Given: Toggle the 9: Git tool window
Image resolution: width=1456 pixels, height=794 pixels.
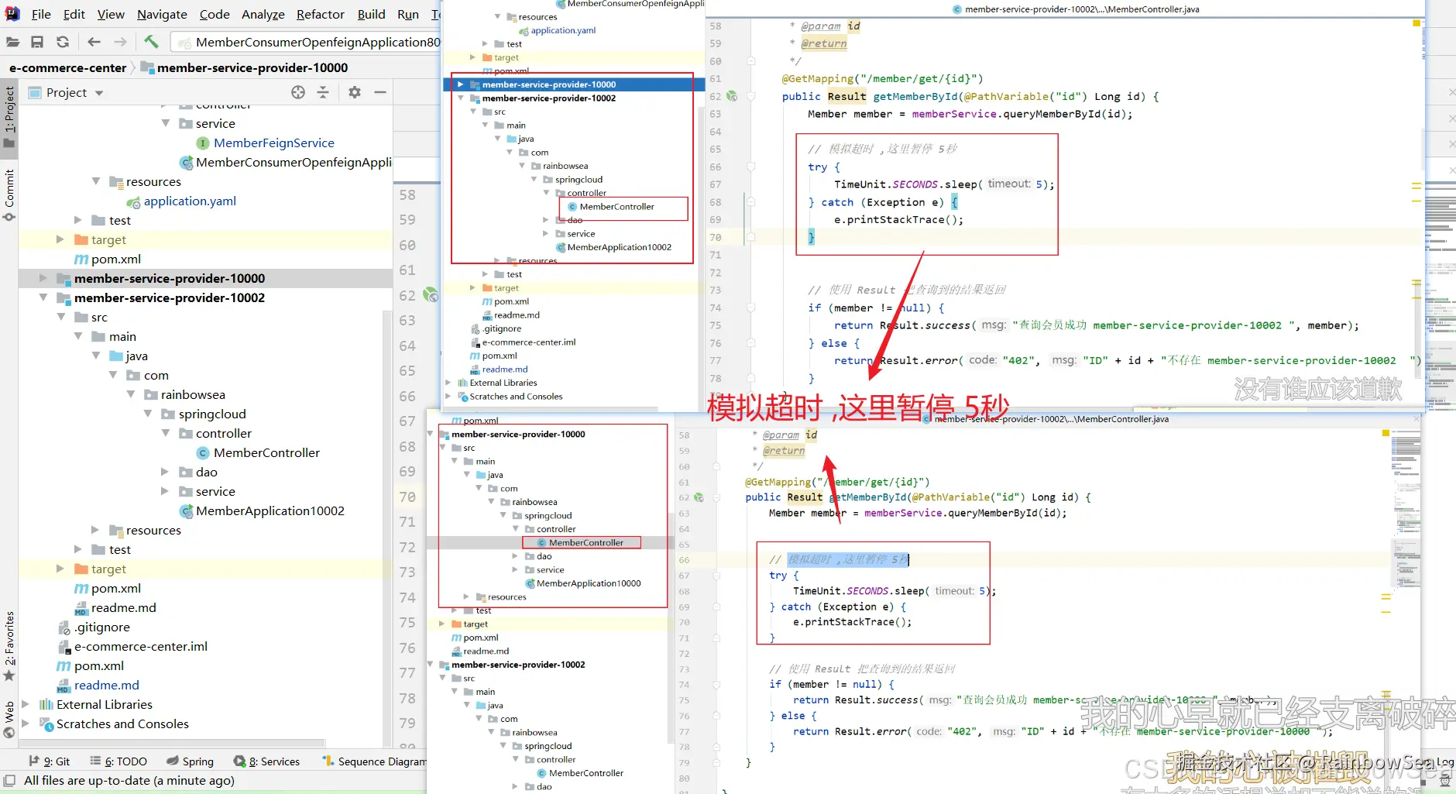Looking at the screenshot, I should pyautogui.click(x=49, y=761).
